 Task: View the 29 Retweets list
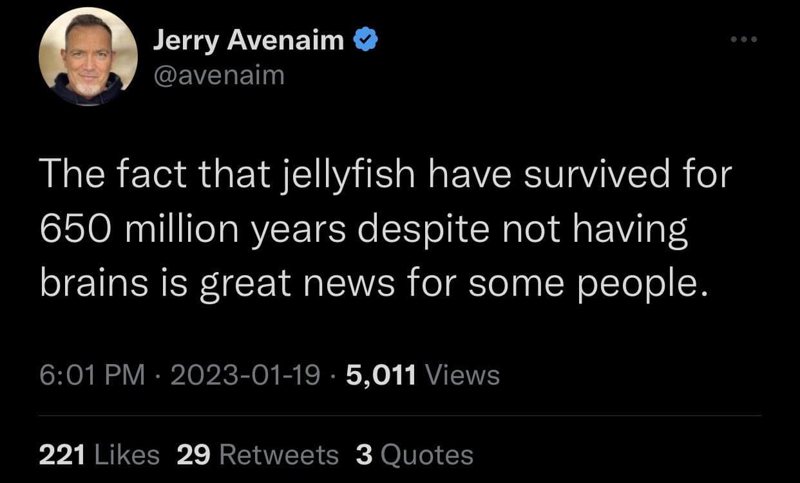[x=257, y=455]
